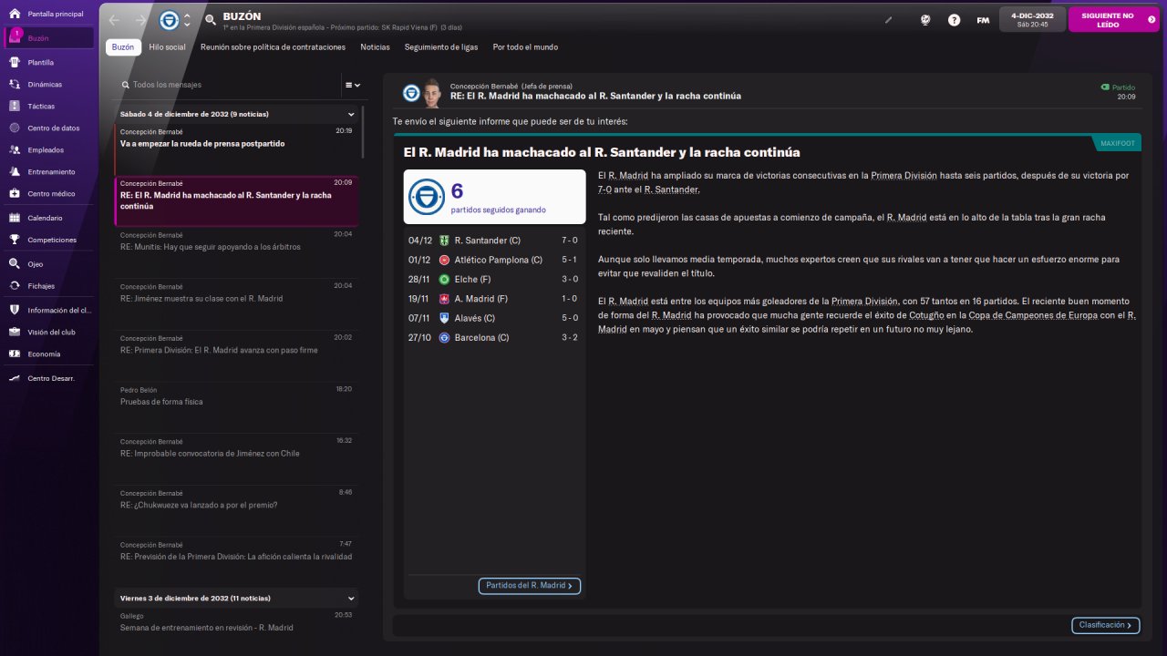
Task: Open the message list filter dropdown
Action: coord(352,85)
